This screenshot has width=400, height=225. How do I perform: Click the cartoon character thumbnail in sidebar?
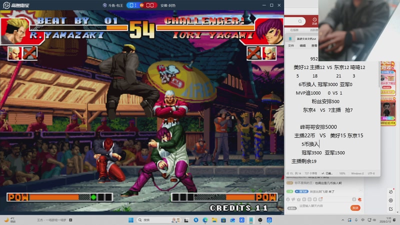(x=387, y=109)
